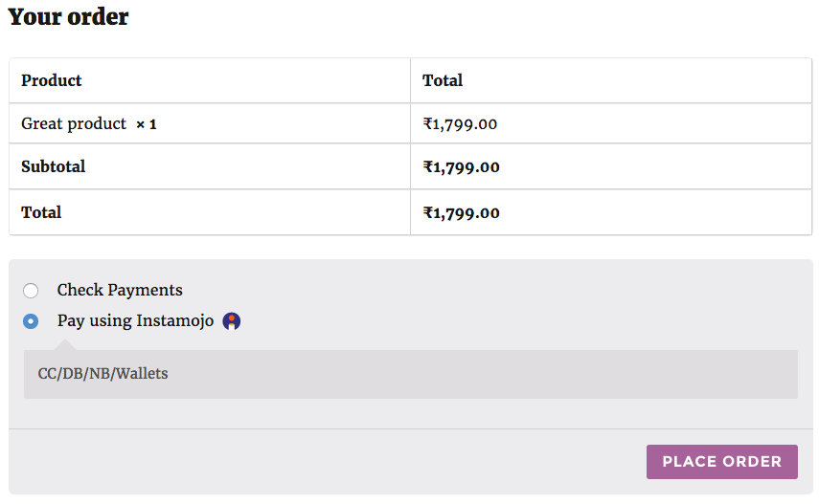Click the small pointer arrow above CC/DB/NB/Wallets box
Image resolution: width=819 pixels, height=504 pixels.
(67, 344)
